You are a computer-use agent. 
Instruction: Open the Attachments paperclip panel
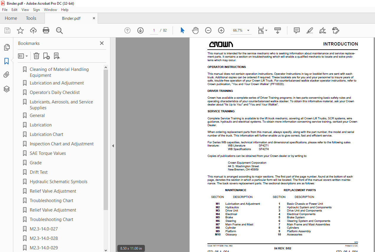coord(6,75)
